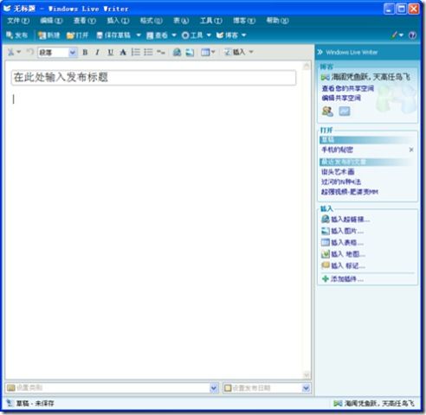426x415 pixels.
Task: Click the 打开 open button in toolbar
Action: (x=77, y=35)
